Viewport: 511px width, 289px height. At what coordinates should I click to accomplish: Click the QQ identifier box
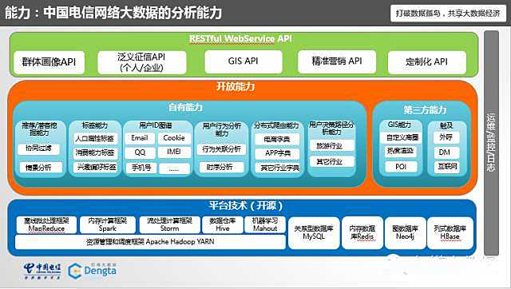pos(140,152)
